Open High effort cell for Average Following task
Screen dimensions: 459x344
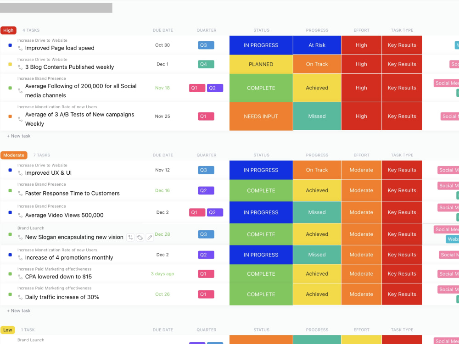362,88
